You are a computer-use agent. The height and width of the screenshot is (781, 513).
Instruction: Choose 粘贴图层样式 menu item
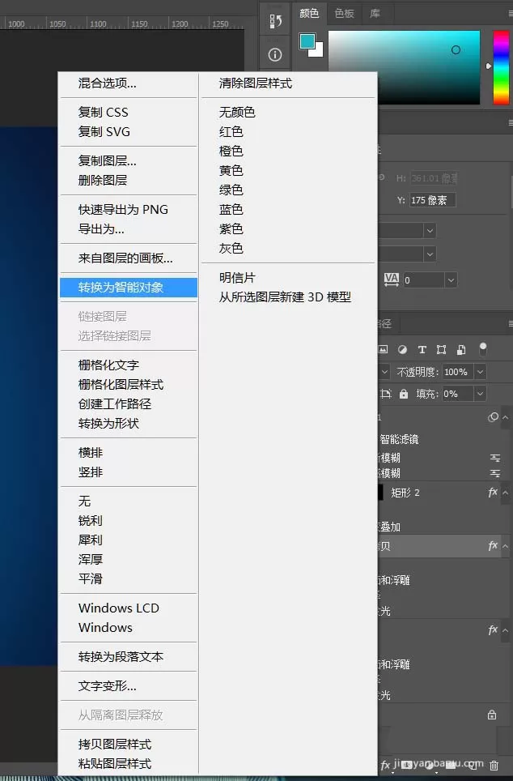click(x=129, y=763)
